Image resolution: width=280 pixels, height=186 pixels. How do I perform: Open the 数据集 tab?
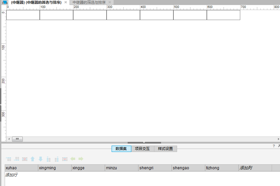pos(121,149)
